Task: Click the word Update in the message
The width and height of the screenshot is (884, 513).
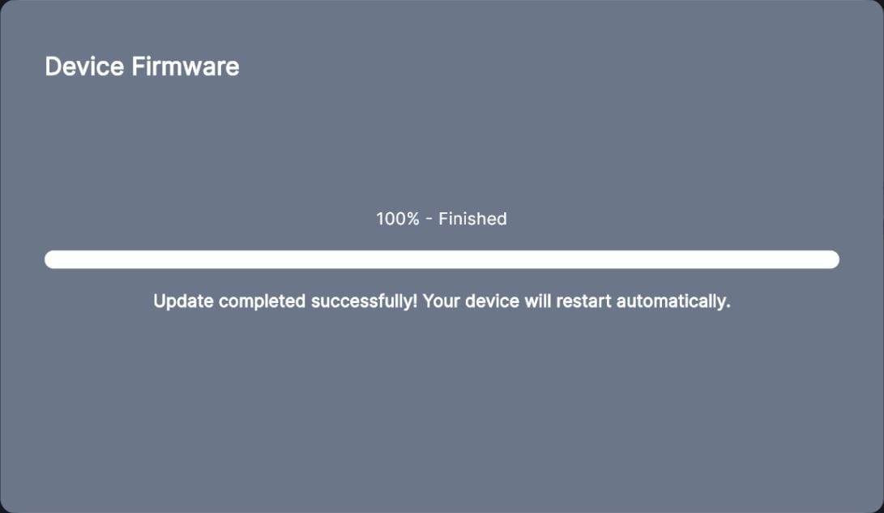Action: pos(183,301)
